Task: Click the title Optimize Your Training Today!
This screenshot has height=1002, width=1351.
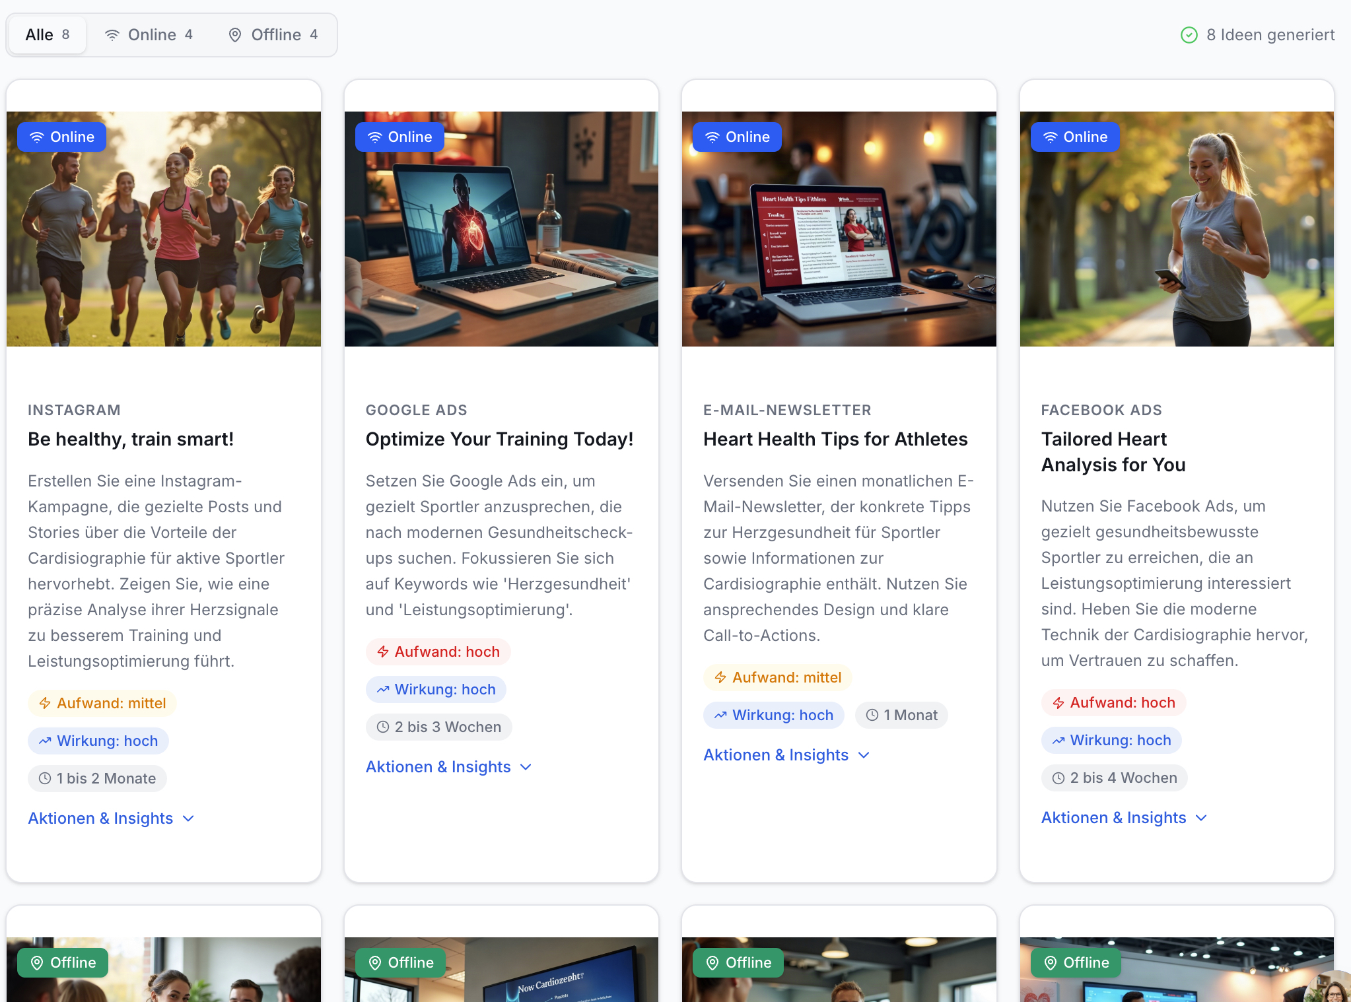Action: (500, 439)
